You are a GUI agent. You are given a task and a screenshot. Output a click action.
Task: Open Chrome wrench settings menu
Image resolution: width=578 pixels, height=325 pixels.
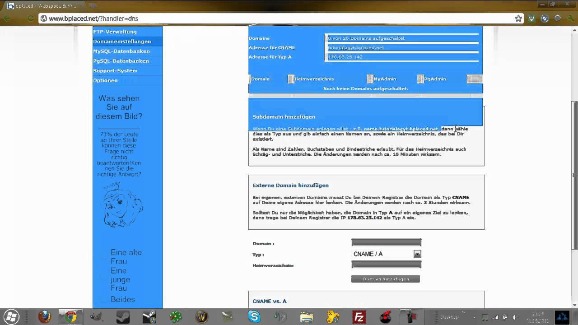(x=570, y=19)
